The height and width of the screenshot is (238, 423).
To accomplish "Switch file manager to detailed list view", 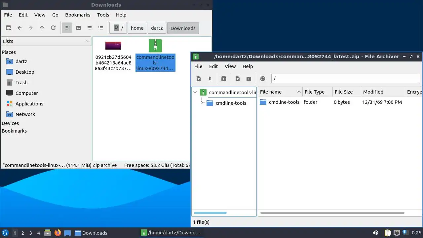I will click(101, 28).
